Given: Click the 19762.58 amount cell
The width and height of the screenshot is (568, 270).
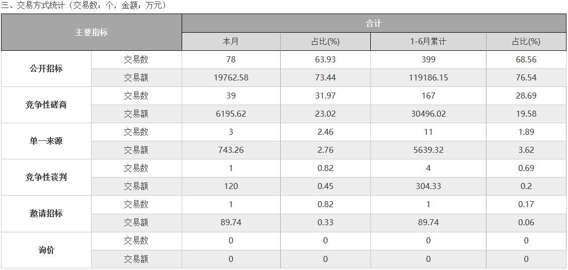Looking at the screenshot, I should tap(231, 78).
